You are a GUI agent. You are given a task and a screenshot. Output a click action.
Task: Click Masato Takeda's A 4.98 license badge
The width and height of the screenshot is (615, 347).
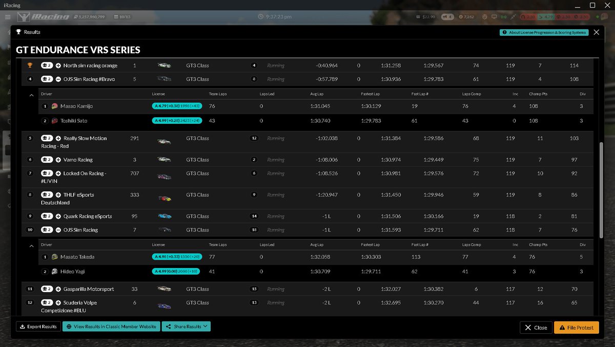tap(176, 257)
